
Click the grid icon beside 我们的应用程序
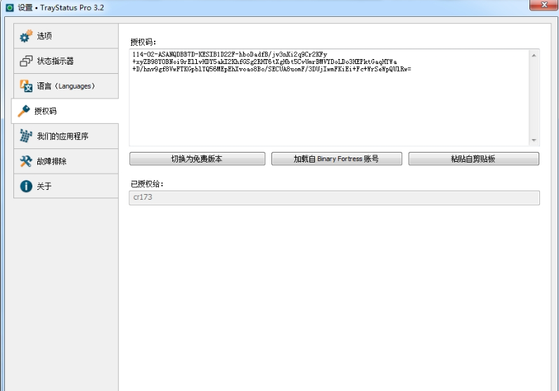26,136
